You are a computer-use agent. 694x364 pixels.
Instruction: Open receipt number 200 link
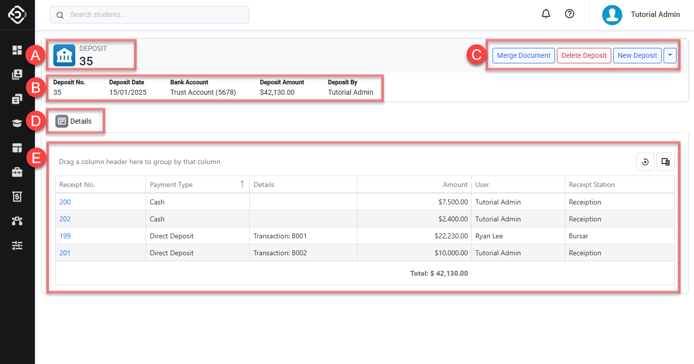click(x=65, y=202)
